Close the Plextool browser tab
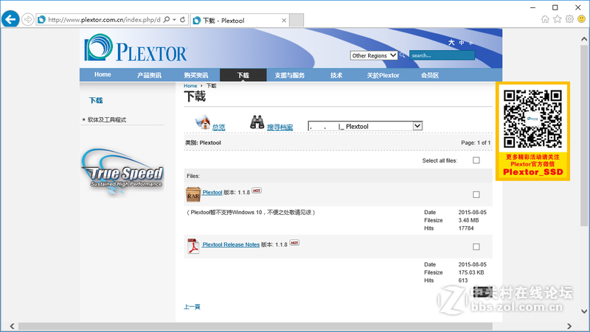This screenshot has width=590, height=332. 284,21
